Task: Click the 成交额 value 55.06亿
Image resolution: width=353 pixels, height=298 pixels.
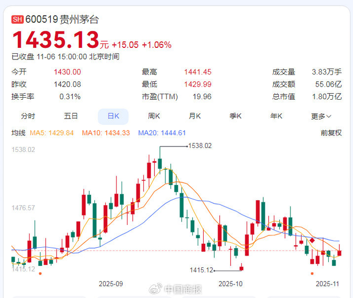Action: tap(328, 84)
